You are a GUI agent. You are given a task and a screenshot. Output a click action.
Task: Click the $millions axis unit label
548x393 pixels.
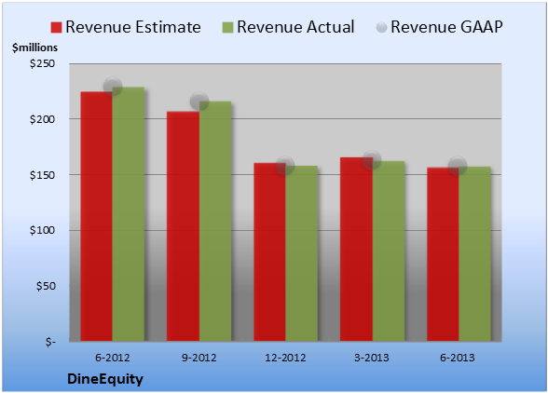tap(35, 47)
